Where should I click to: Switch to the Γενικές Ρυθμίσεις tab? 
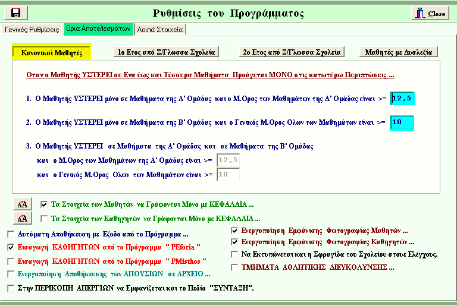click(32, 29)
